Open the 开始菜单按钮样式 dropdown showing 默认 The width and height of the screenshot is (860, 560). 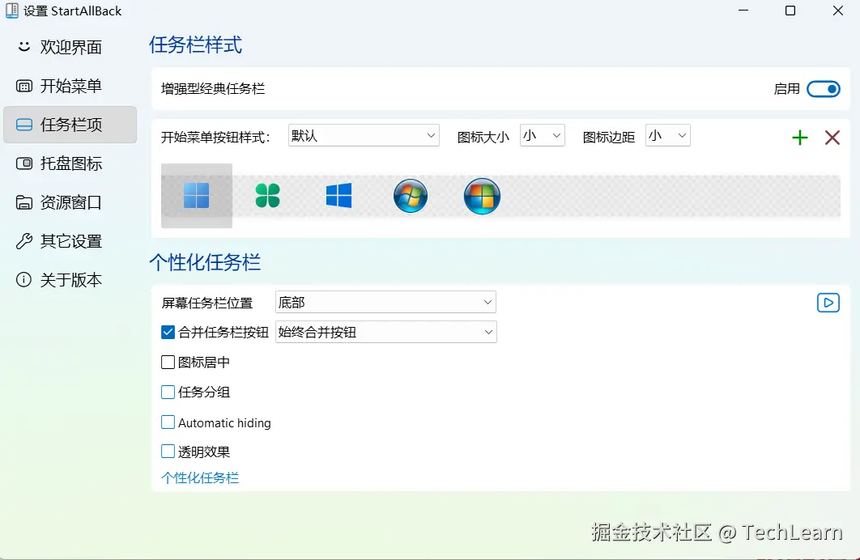364,135
